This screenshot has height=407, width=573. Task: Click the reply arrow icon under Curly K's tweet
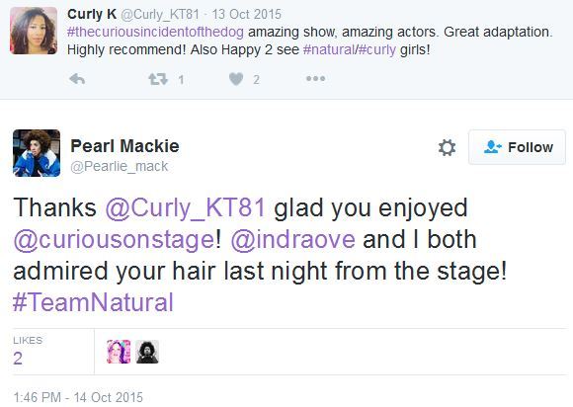click(x=77, y=79)
